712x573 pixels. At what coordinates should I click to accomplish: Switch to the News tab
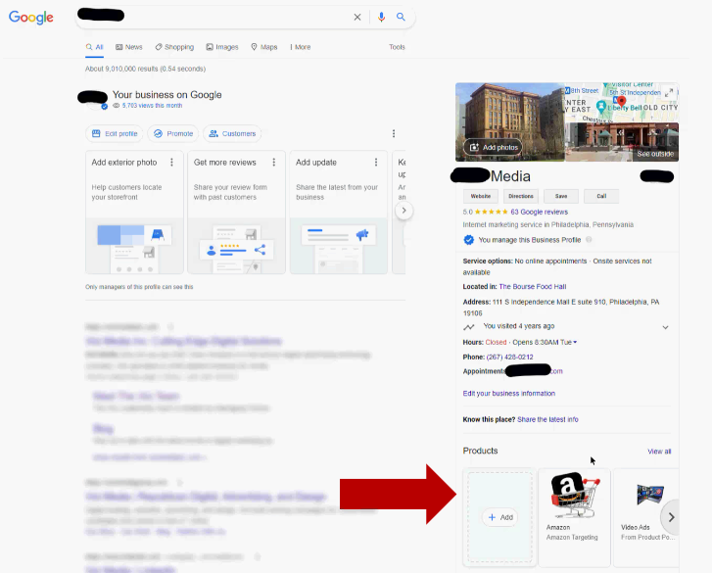coord(129,47)
